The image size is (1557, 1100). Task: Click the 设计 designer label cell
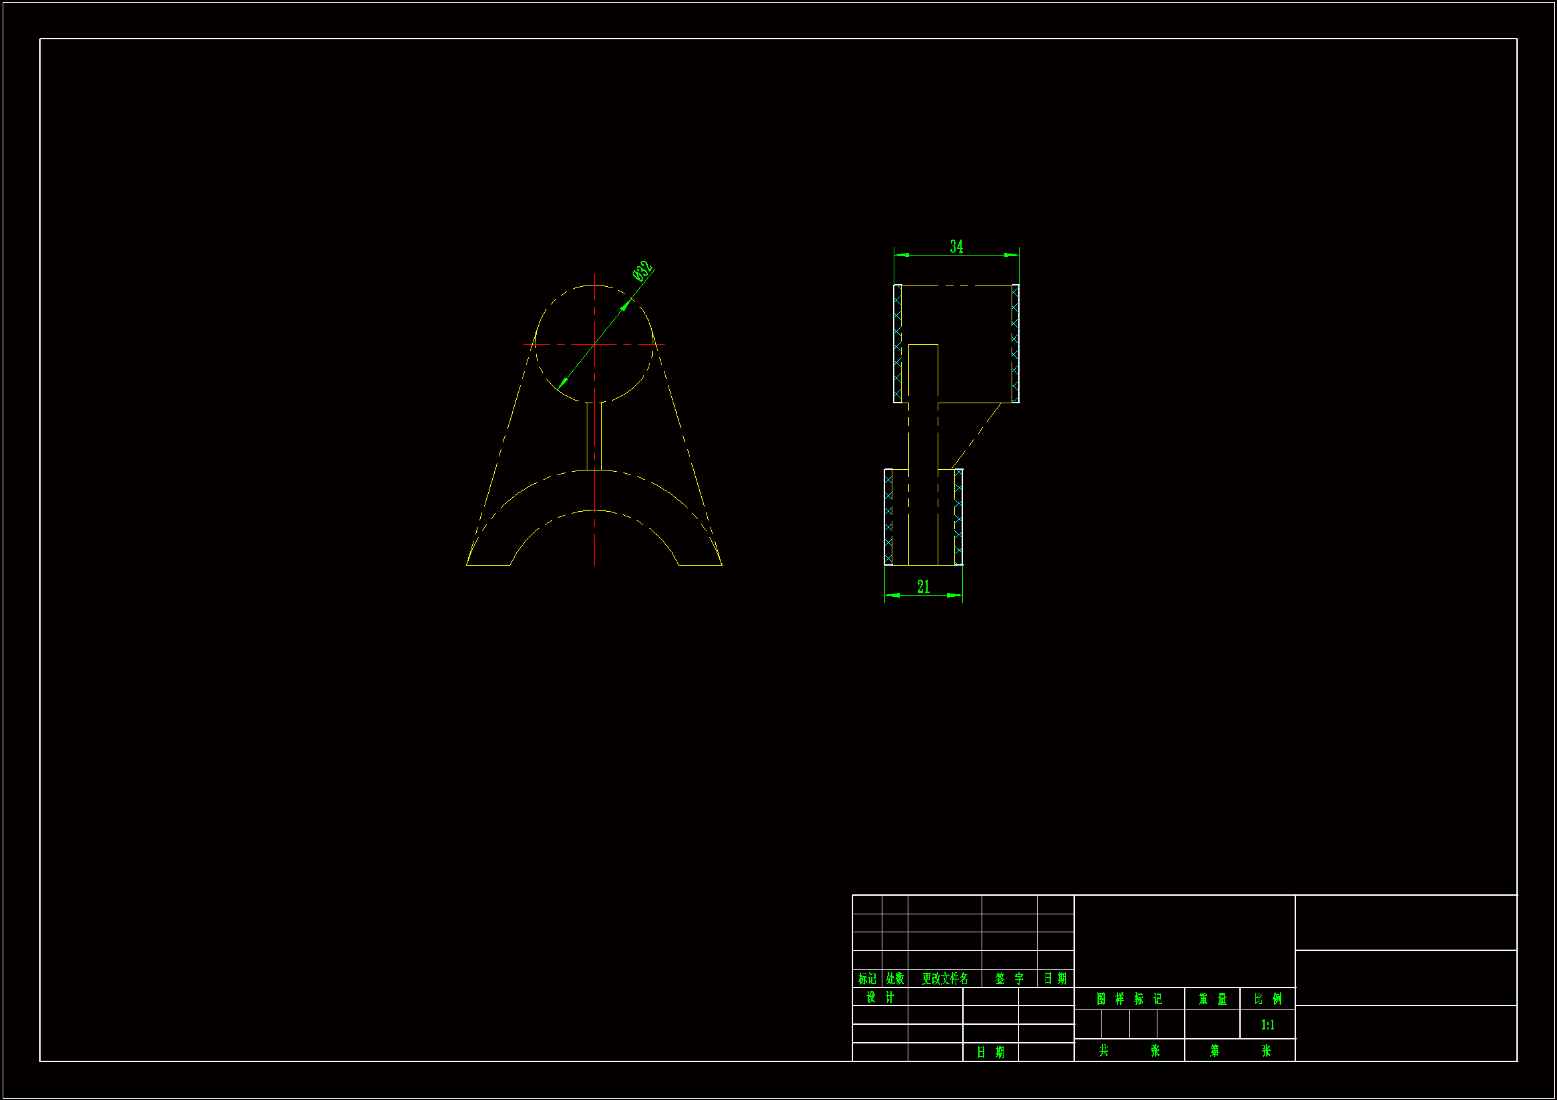click(880, 997)
